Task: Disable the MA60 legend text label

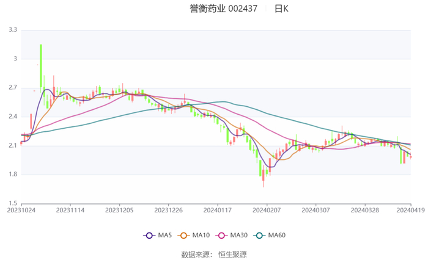Action: click(278, 236)
